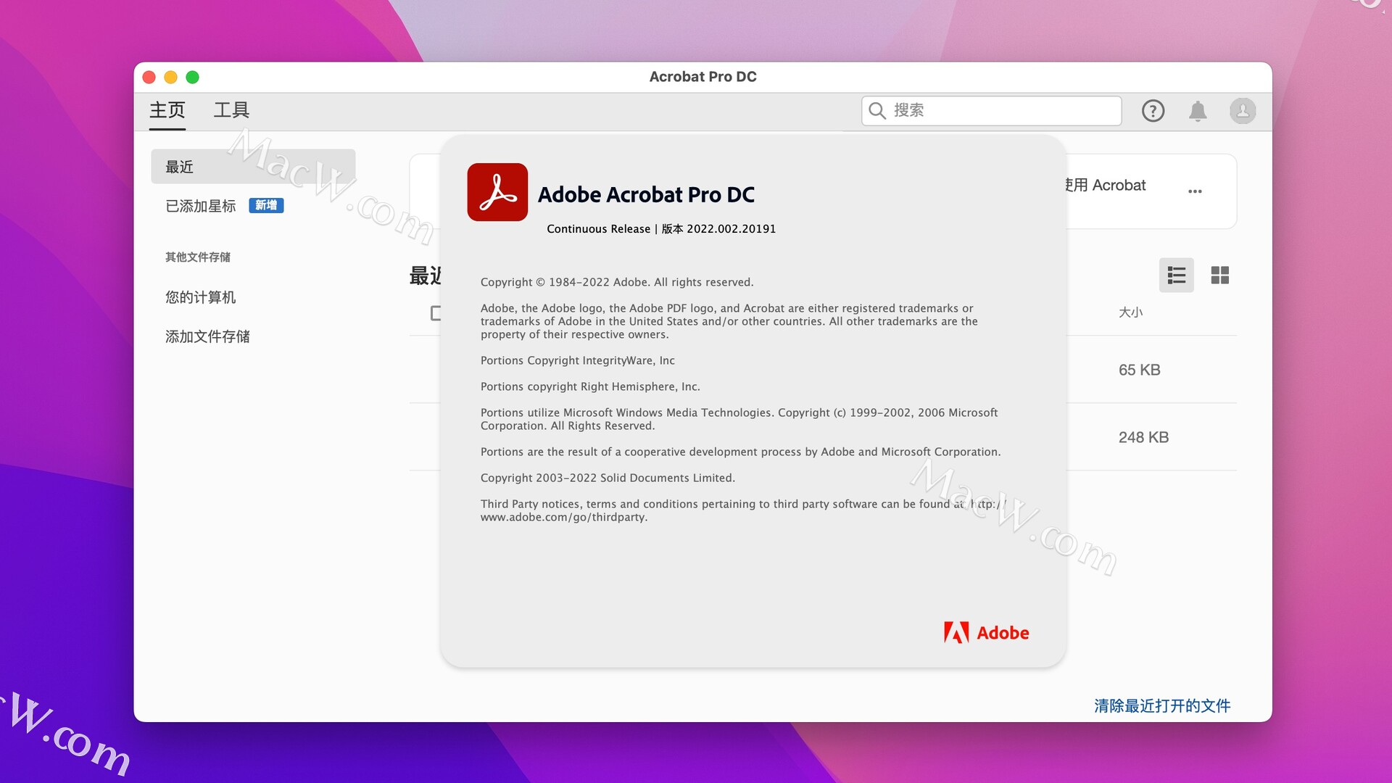Select 最近 in the sidebar
Image resolution: width=1392 pixels, height=783 pixels.
179,166
